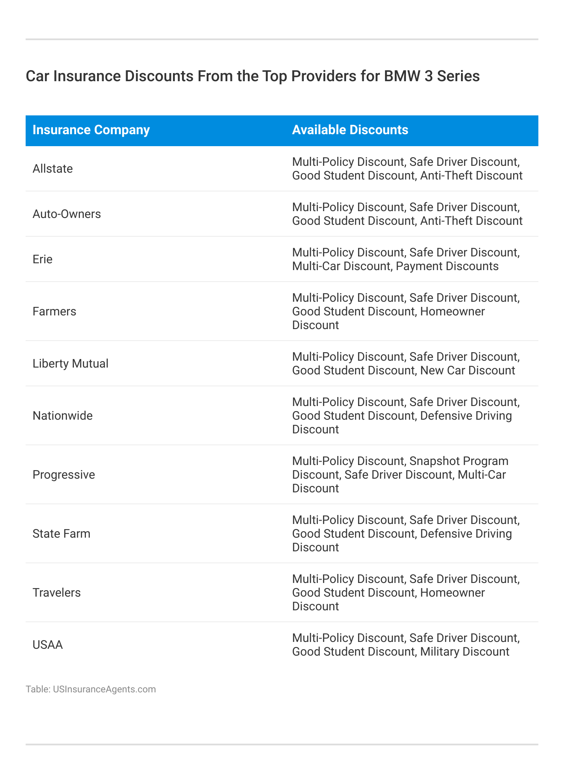Click the USAA row label
The image size is (564, 771).
point(47,645)
